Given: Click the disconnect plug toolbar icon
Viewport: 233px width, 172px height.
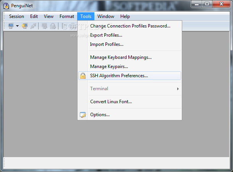Looking at the screenshot, I should coord(33,26).
